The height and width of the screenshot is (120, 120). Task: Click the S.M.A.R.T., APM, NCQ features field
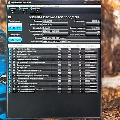[71, 42]
